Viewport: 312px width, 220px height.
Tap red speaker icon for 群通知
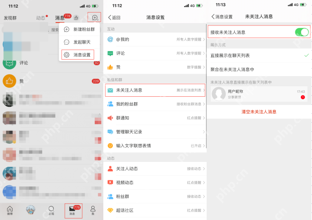[x=110, y=118]
